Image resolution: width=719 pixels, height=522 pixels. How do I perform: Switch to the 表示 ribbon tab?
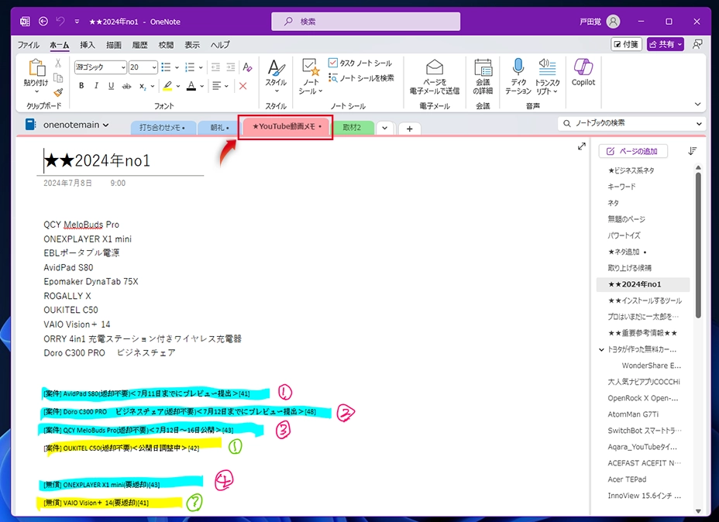point(192,44)
